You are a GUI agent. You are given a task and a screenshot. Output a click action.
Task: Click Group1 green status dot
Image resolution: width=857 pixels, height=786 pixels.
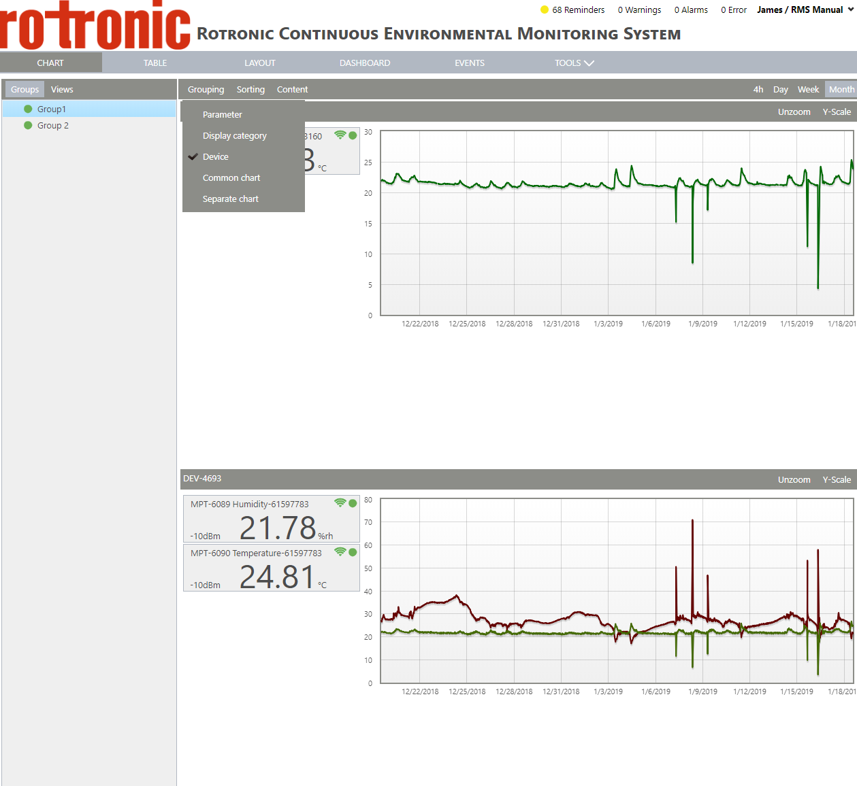[28, 109]
